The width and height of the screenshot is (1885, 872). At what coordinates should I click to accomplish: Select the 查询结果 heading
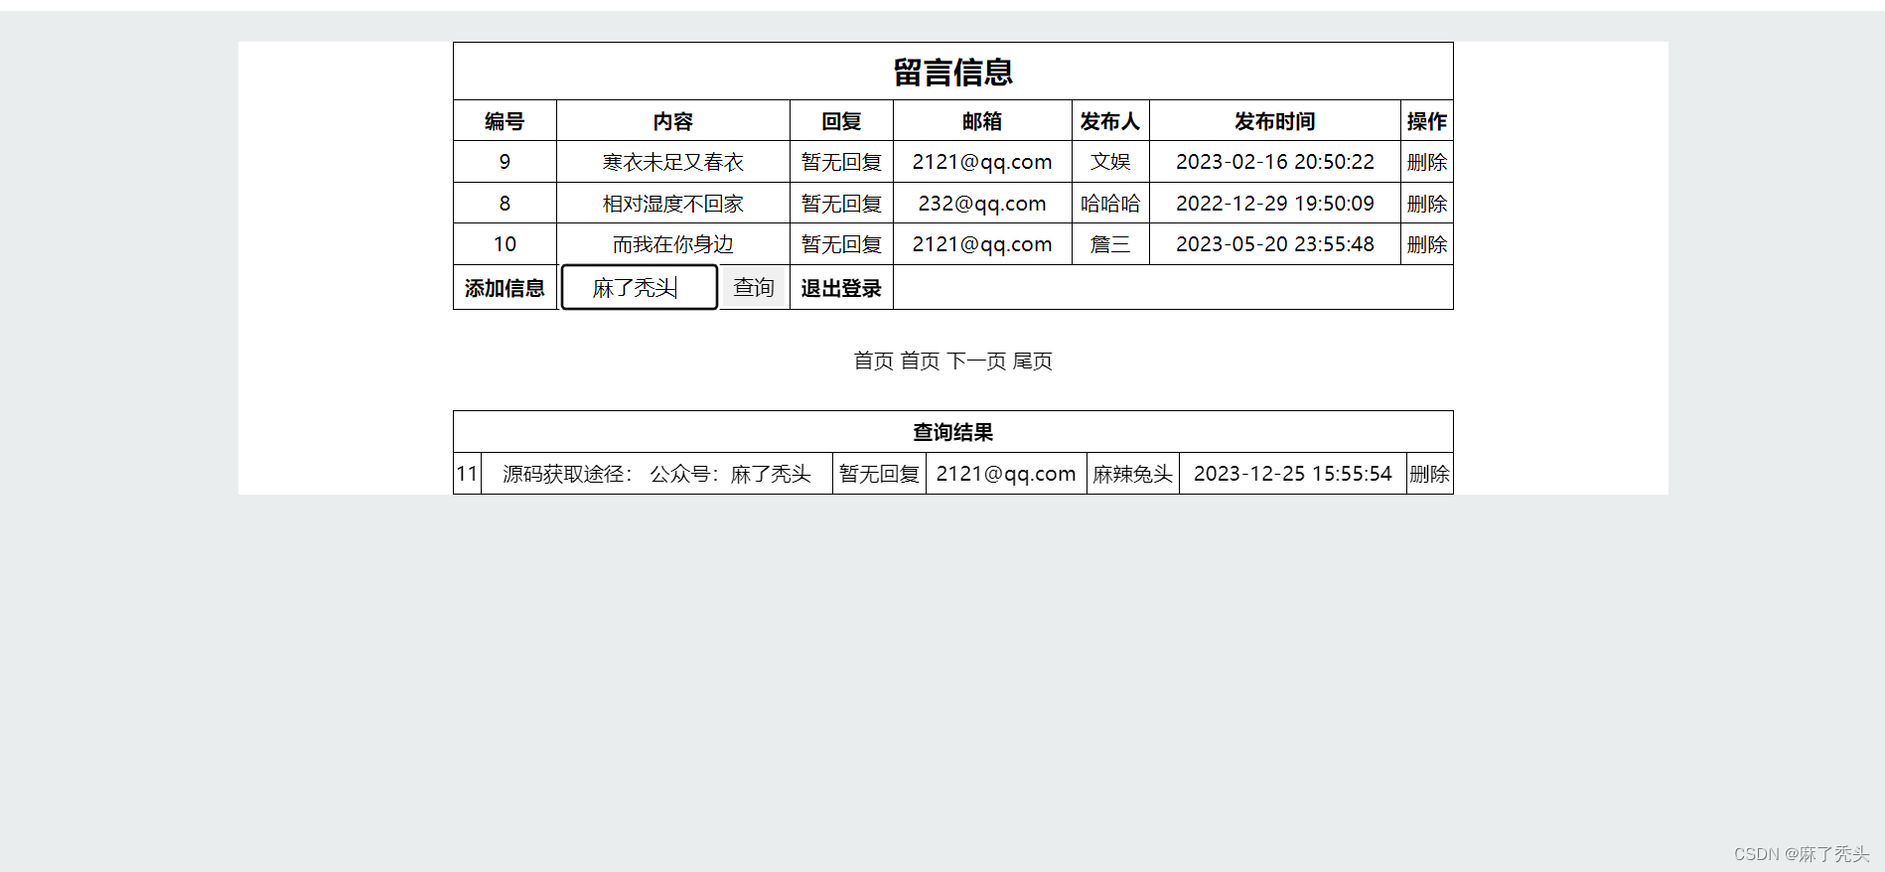point(953,432)
